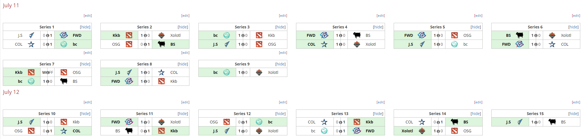Click the Xolotl team logo in Series 4
This screenshot has width=587, height=139.
[x=357, y=44]
